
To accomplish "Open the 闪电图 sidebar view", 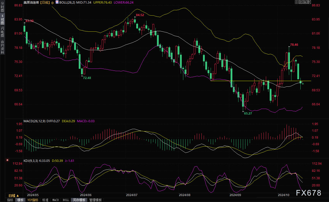I will 2,31.
